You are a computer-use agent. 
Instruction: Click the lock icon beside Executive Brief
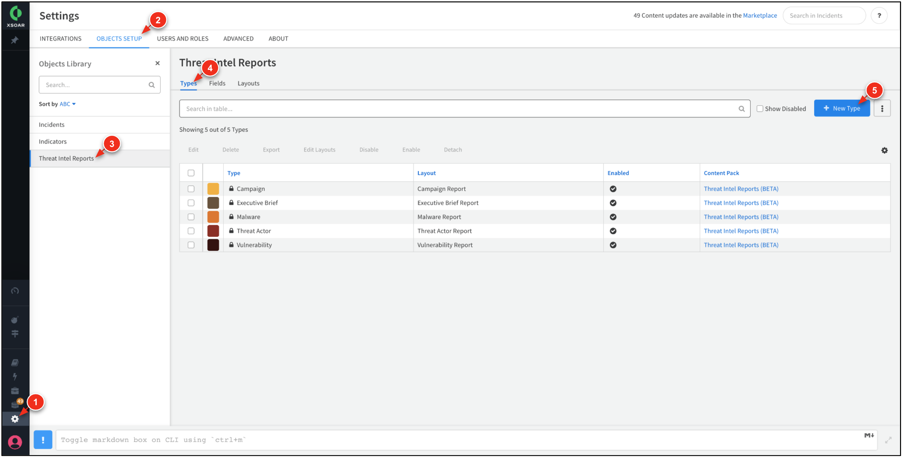pos(231,202)
